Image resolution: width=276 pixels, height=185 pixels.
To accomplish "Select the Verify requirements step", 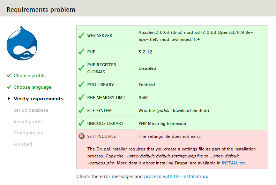I will click(x=38, y=99).
